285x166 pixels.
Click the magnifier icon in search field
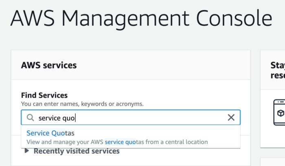[31, 118]
